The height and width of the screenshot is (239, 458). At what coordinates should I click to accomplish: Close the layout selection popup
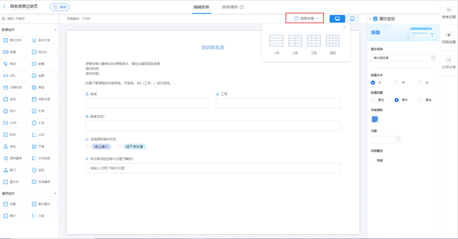coord(345,27)
